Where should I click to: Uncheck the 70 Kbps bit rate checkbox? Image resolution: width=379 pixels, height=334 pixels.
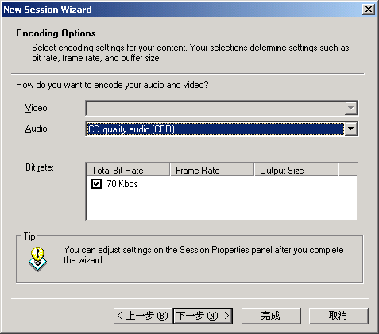click(x=96, y=183)
